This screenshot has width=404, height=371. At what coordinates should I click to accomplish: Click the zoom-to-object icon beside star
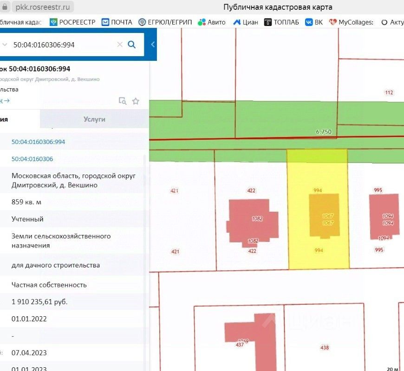[x=123, y=101]
